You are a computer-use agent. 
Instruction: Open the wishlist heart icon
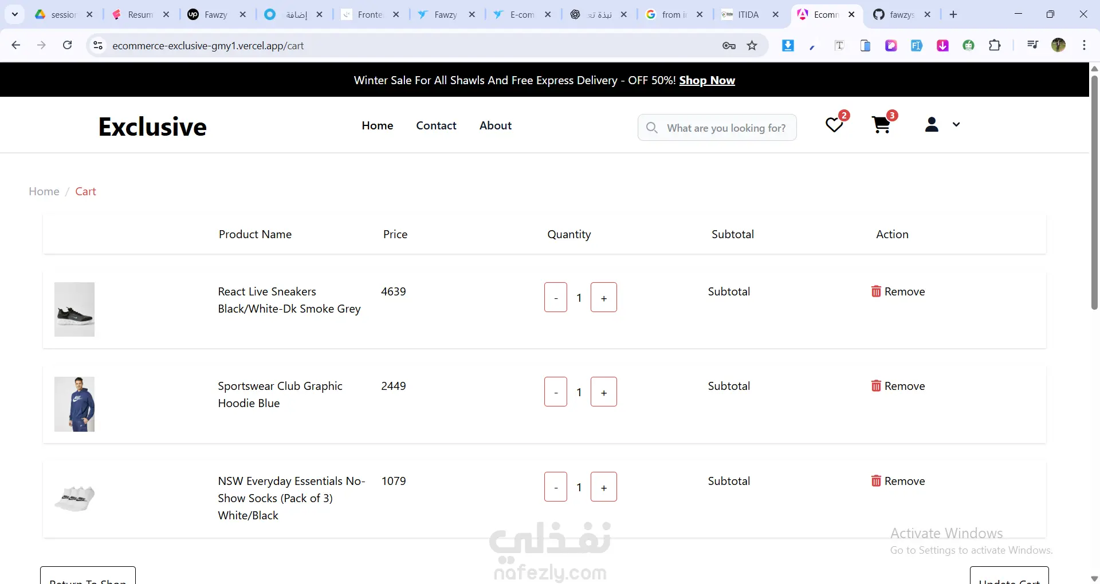[834, 125]
